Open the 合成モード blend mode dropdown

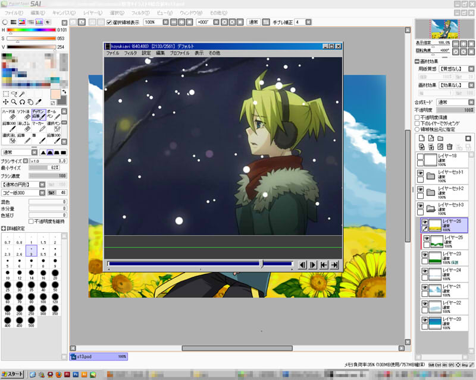(x=471, y=102)
